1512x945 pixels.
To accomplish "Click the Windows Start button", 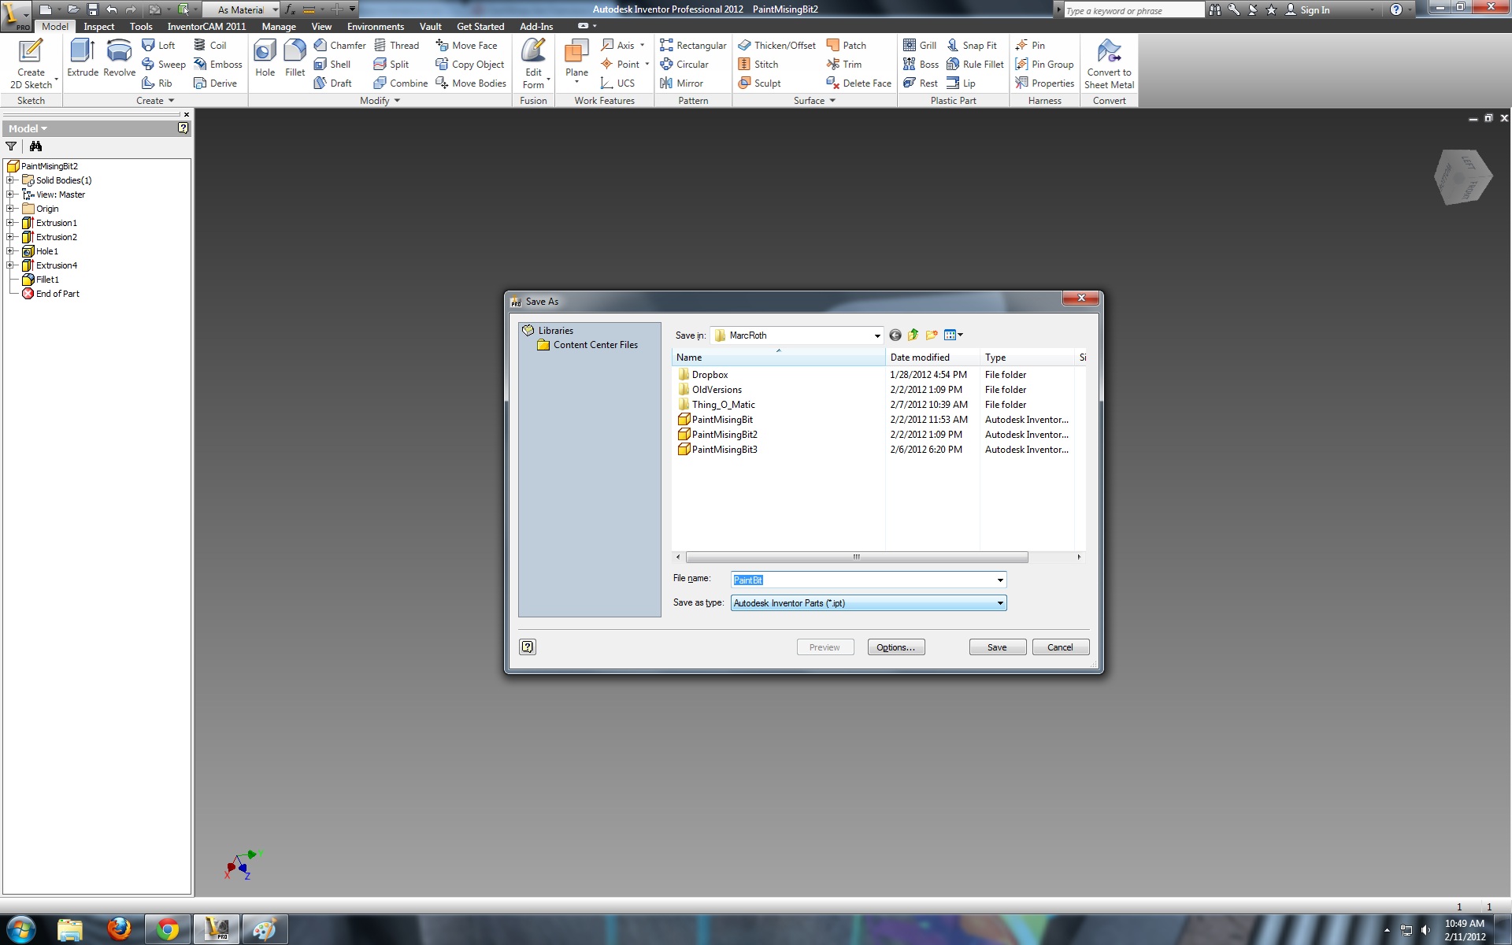I will pos(20,929).
